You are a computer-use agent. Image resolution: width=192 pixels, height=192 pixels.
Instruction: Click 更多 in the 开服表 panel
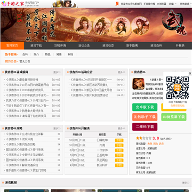pyautogui.click(x=122, y=129)
